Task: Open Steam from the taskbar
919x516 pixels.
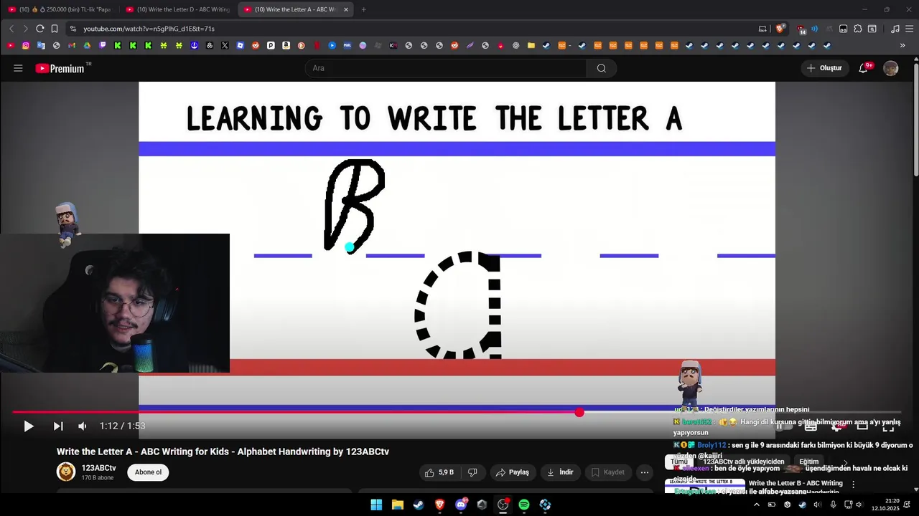Action: point(418,505)
